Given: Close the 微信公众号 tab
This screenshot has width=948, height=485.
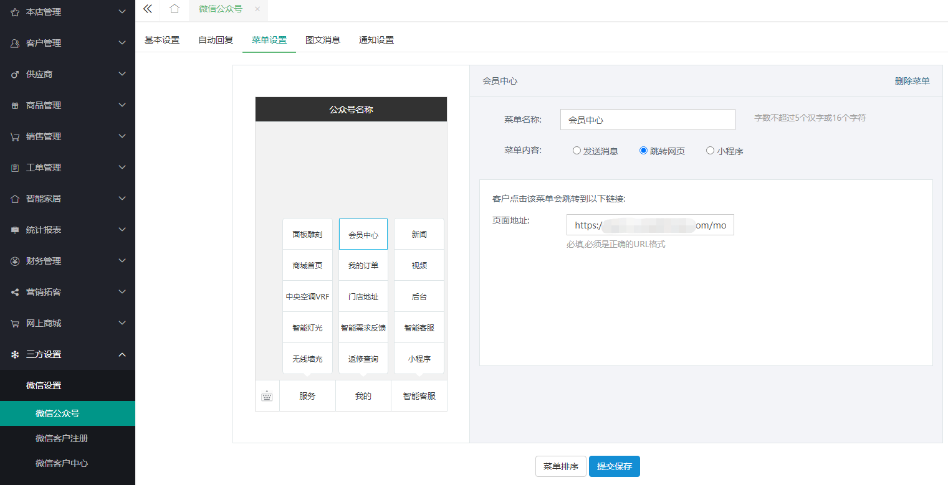Looking at the screenshot, I should 257,9.
